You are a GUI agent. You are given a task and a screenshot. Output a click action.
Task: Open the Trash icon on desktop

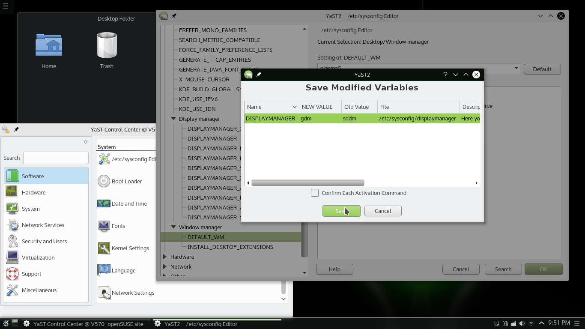(107, 45)
